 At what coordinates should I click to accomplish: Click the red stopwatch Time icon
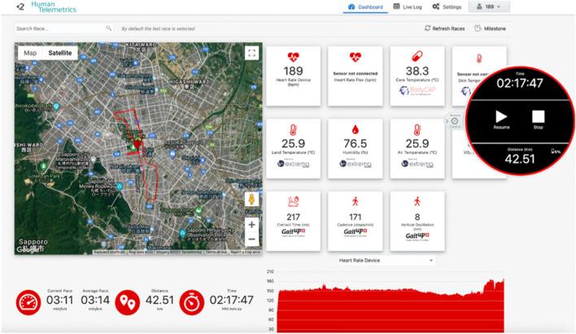click(x=192, y=303)
